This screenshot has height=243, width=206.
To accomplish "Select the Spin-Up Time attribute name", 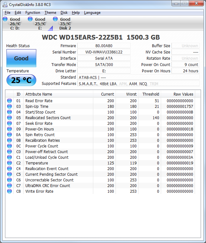I will click(37, 106).
